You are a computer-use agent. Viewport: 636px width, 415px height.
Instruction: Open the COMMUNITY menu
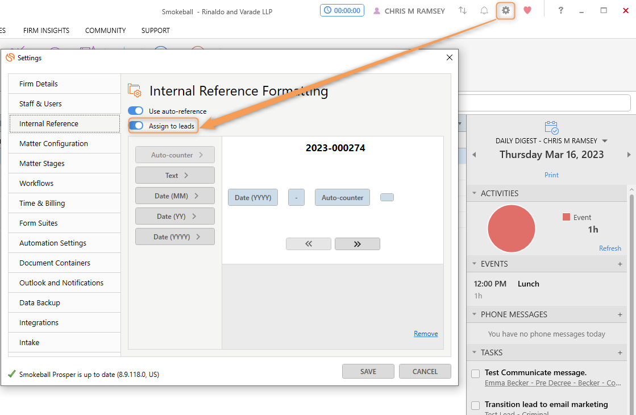pos(106,31)
